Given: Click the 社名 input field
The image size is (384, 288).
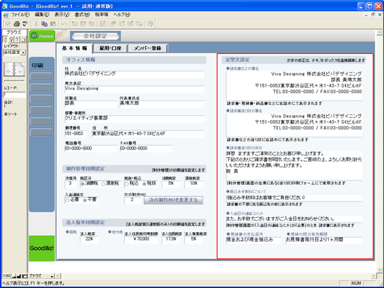Looking at the screenshot, I should (x=132, y=73).
